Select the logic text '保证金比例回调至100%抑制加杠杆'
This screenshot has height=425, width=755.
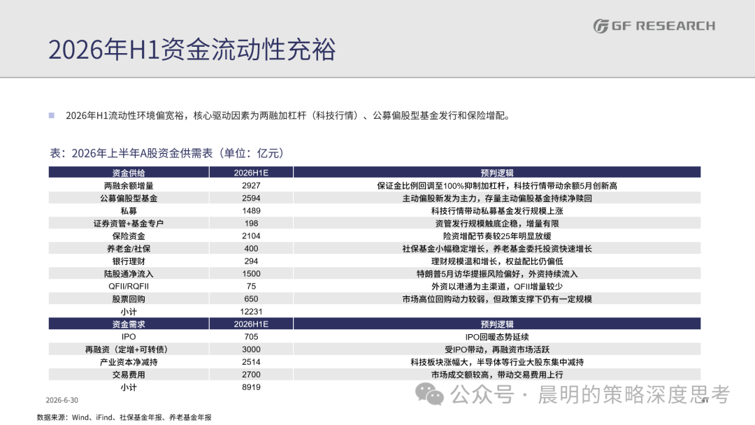442,186
